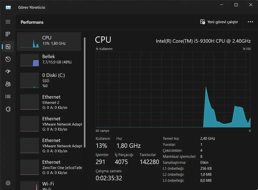Open the Details list icon

pyautogui.click(x=8, y=97)
